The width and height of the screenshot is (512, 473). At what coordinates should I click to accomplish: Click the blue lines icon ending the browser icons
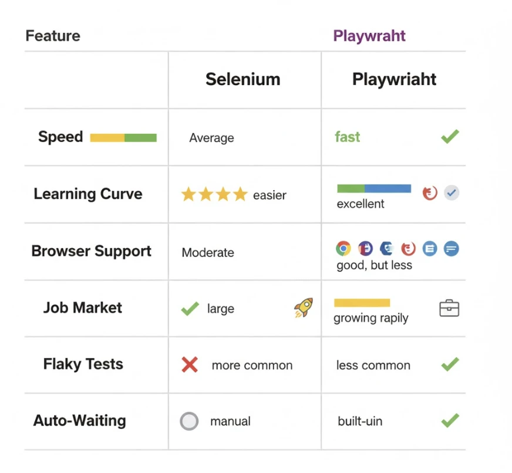451,248
